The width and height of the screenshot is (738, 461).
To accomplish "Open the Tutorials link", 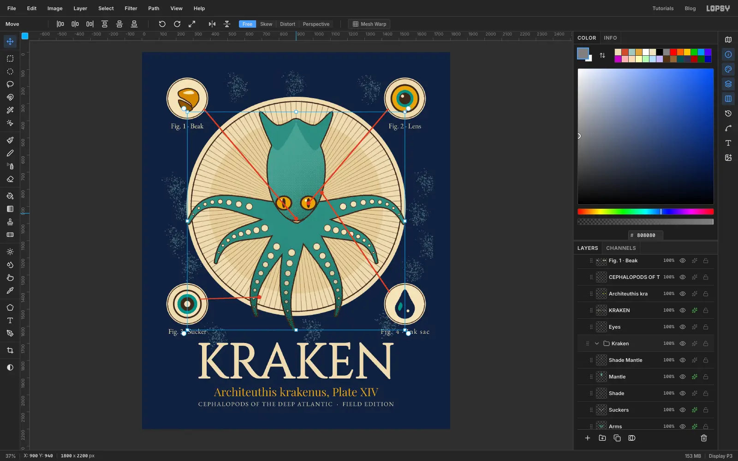I will [663, 8].
